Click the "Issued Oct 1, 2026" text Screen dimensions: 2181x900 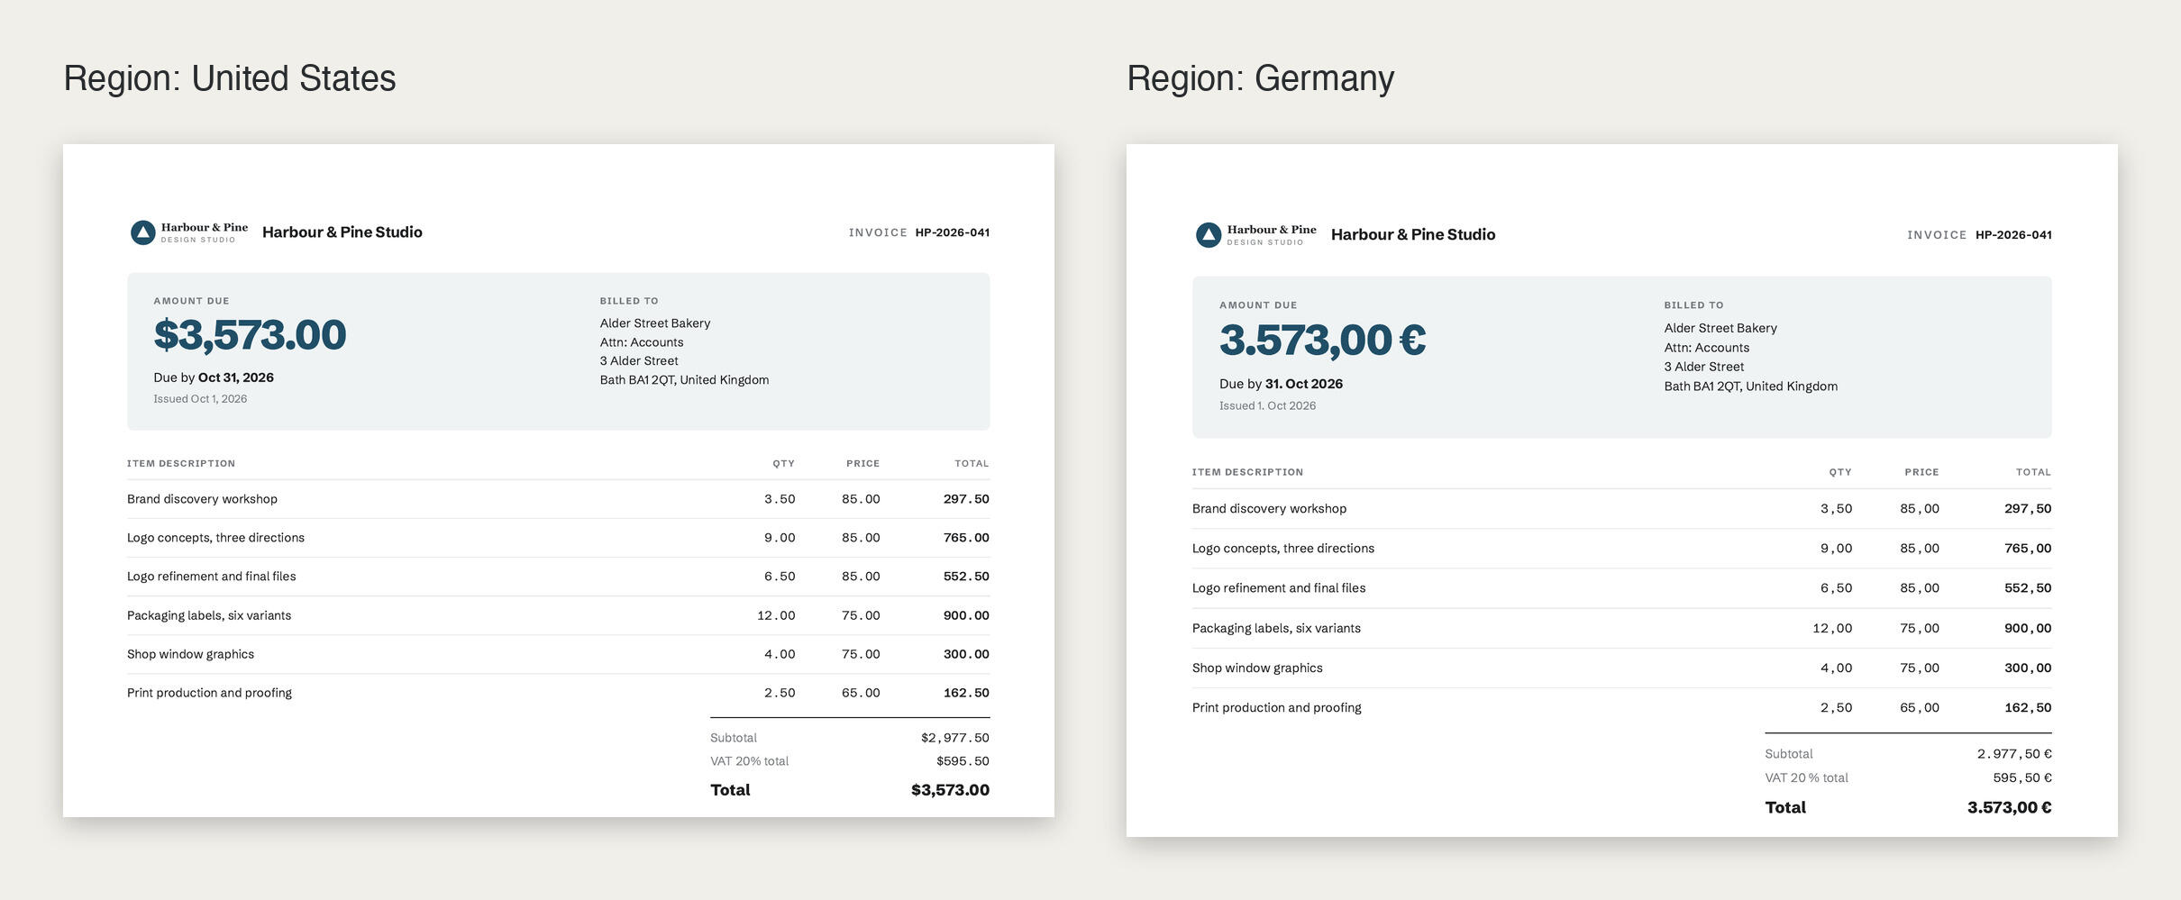200,399
